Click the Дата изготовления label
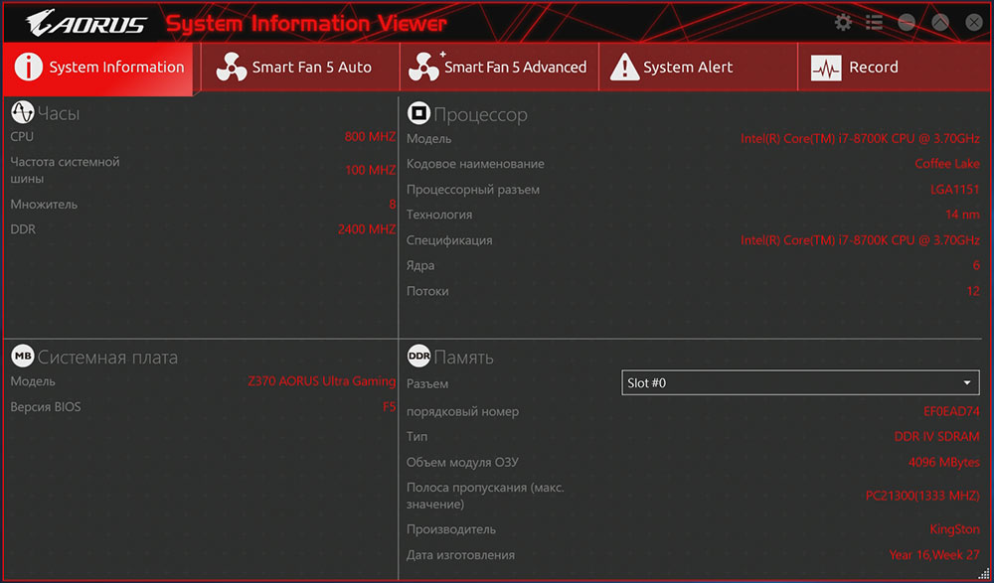This screenshot has width=994, height=583. pos(460,554)
